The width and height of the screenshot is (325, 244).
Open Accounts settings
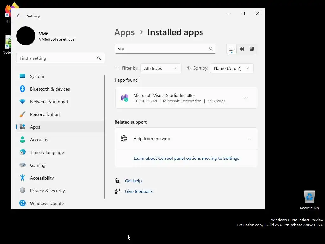point(60,140)
